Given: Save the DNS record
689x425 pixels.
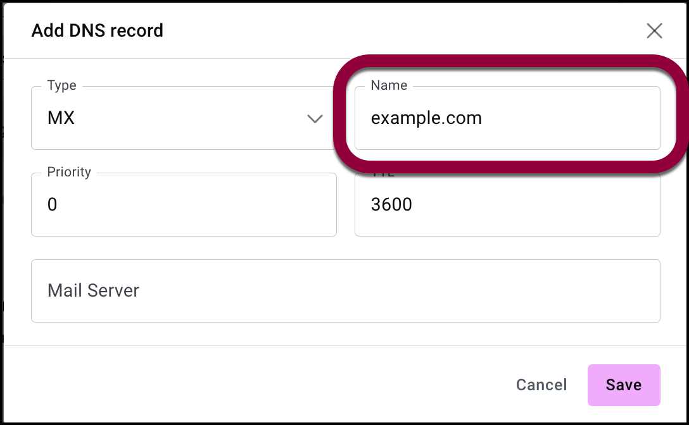Looking at the screenshot, I should tap(623, 385).
